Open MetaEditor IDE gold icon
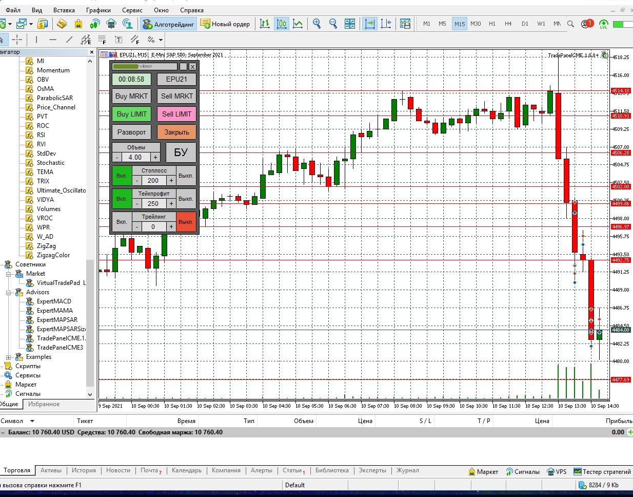The width and height of the screenshot is (633, 497). (x=62, y=24)
